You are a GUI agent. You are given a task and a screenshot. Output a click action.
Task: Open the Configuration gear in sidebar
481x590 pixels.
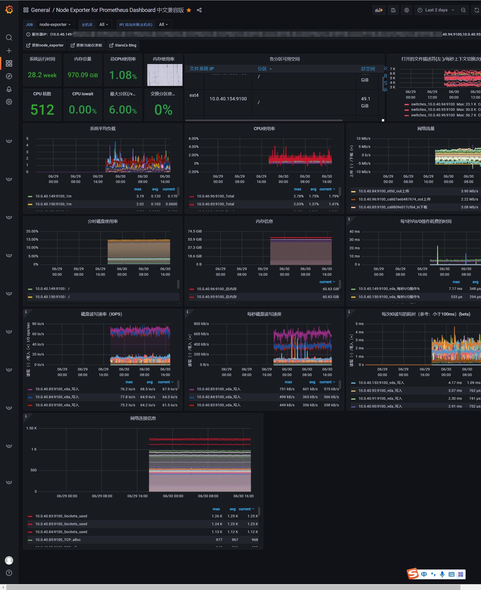tap(9, 102)
